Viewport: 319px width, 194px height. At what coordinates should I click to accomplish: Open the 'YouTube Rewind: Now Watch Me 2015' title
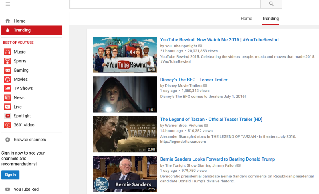point(219,40)
